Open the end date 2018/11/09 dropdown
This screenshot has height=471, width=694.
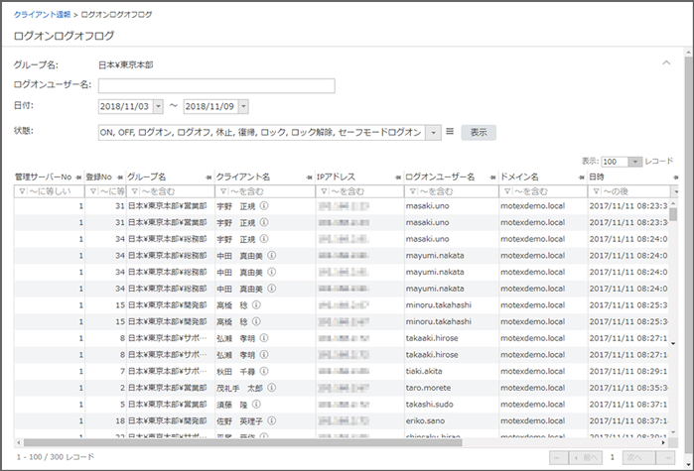click(243, 106)
